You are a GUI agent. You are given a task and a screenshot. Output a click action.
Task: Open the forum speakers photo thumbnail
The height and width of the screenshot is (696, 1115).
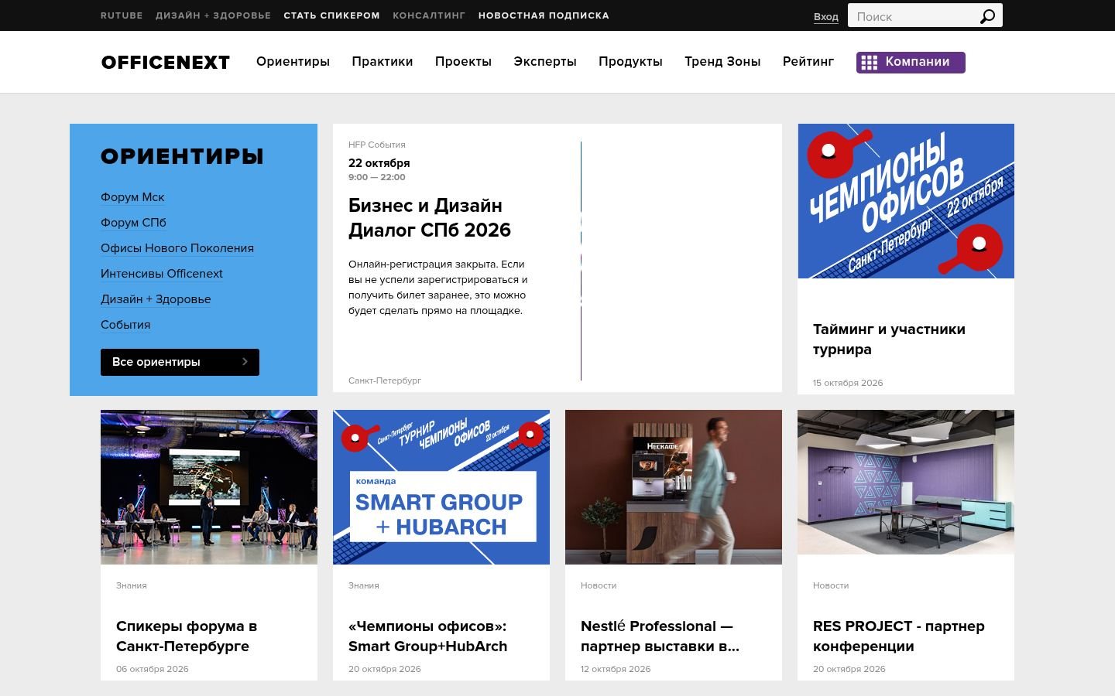pos(209,487)
